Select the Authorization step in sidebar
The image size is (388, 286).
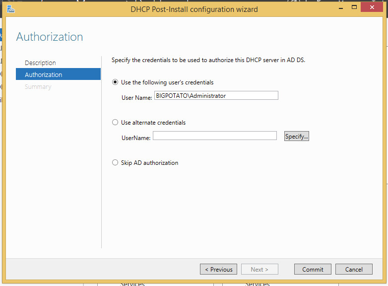44,74
